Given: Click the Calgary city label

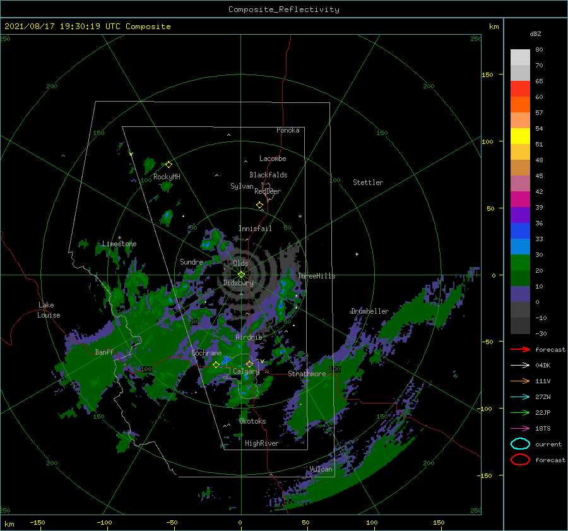Looking at the screenshot, I should (246, 371).
